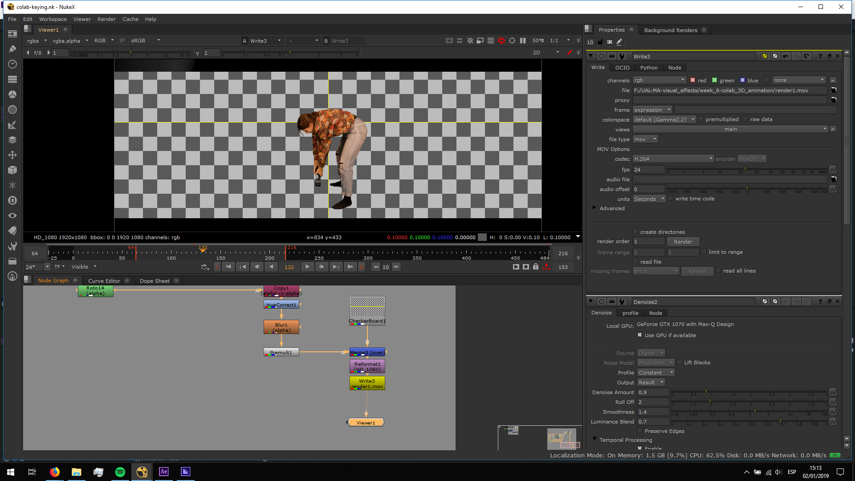Viewport: 855px width, 481px height.
Task: Check the create directories option
Action: [635, 232]
